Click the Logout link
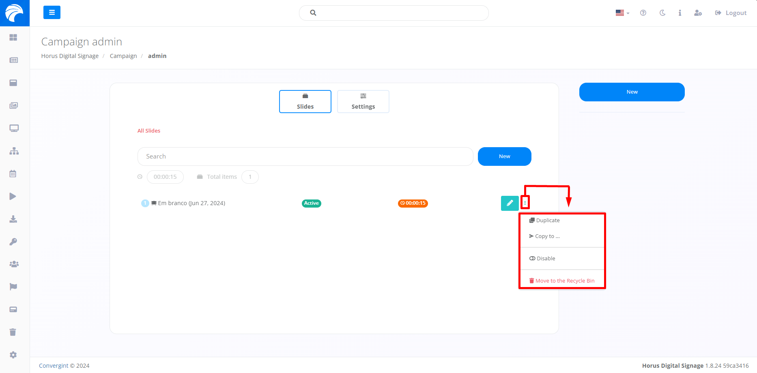The image size is (757, 373). pos(731,13)
